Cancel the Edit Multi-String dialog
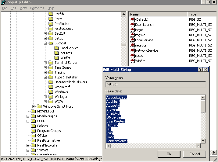218x162 pixels. (195, 154)
